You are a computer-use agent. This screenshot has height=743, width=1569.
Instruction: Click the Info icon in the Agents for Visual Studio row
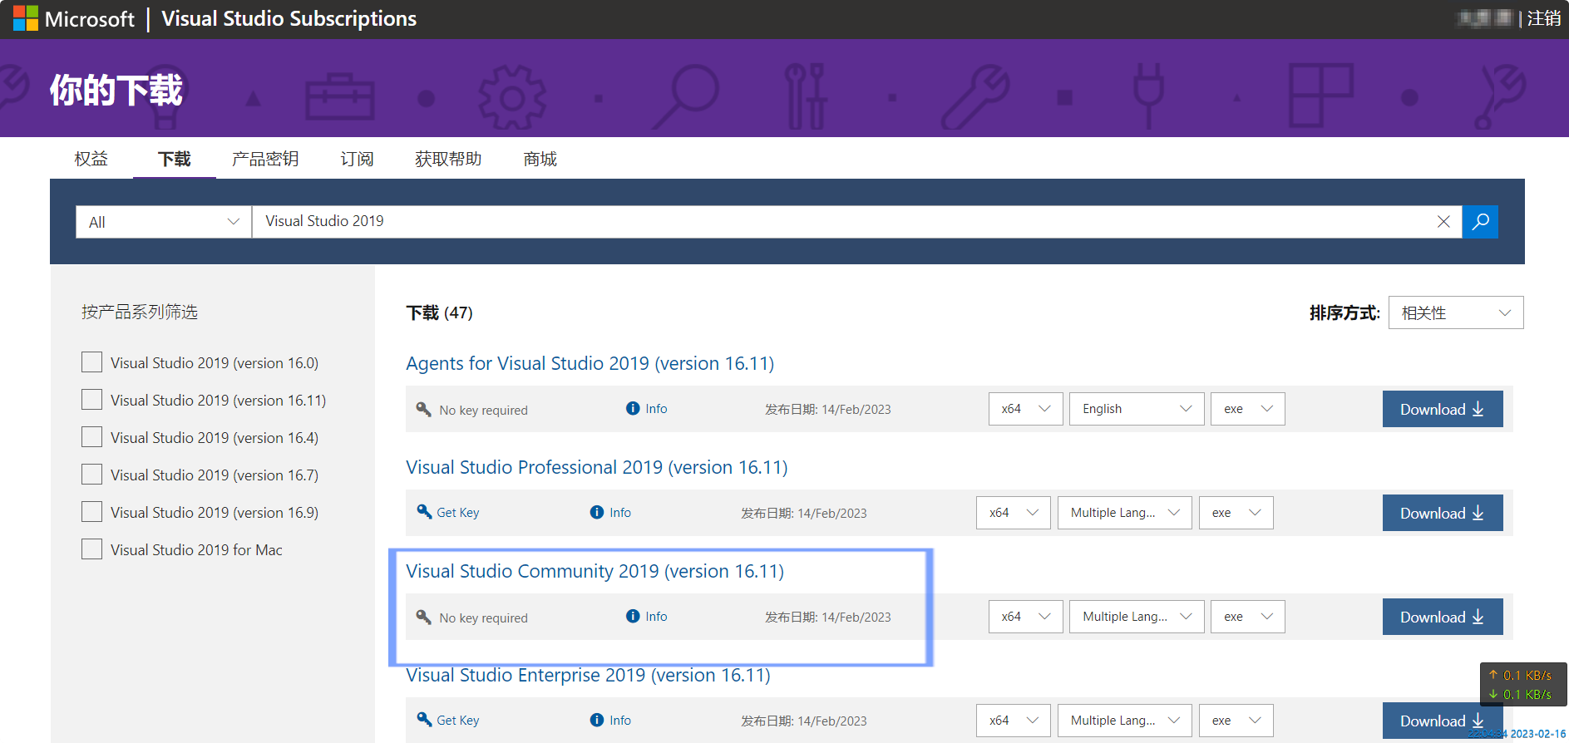[x=633, y=408]
